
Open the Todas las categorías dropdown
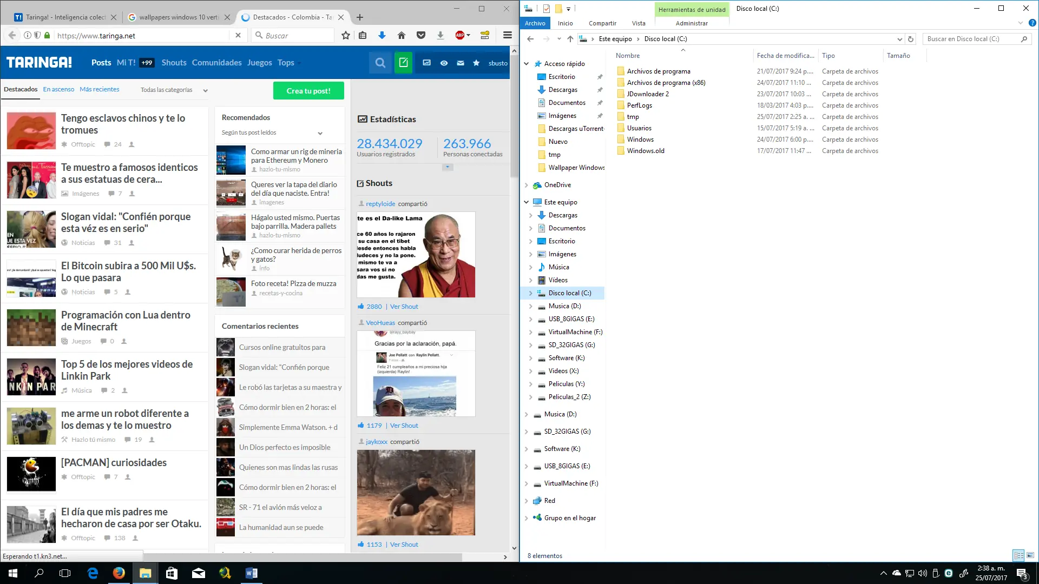click(x=174, y=90)
